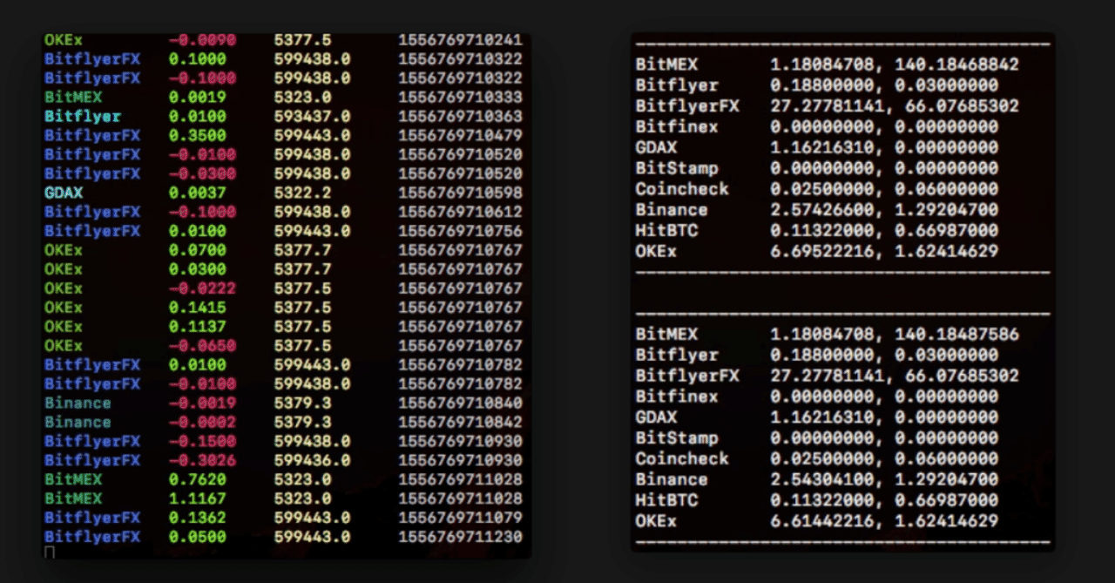
Task: Select the BitMEX amount 0.0019
Action: coord(198,98)
